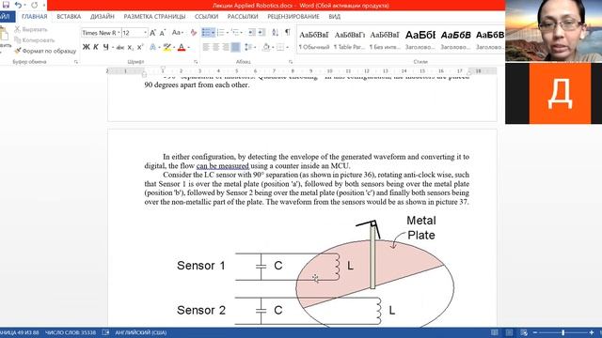Image resolution: width=602 pixels, height=338 pixels.
Task: Switch to the ДИЗАЙН tab
Action: [x=103, y=17]
